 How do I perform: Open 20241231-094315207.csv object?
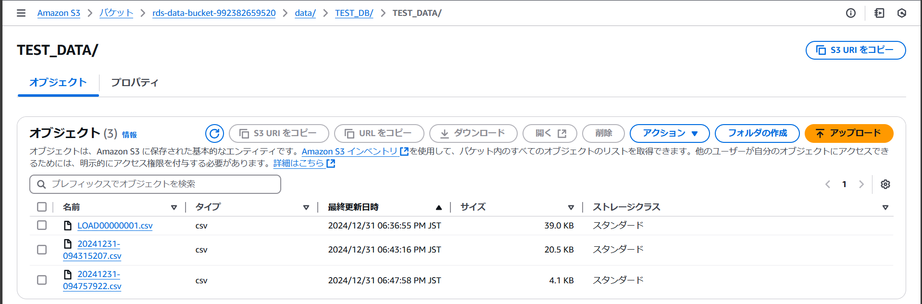[x=92, y=250]
